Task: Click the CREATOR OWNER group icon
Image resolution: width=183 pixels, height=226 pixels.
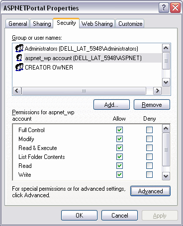Action: [19, 67]
